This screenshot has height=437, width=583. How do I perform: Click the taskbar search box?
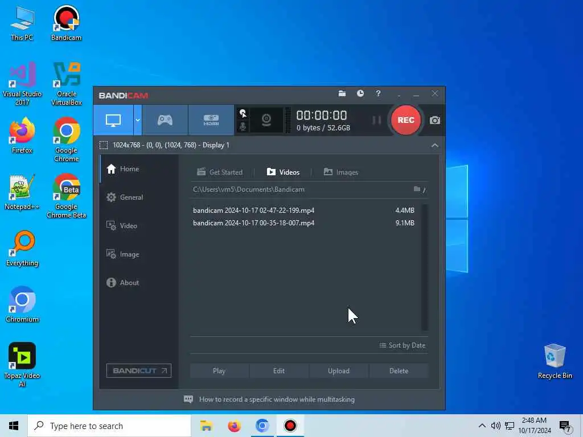[x=109, y=426]
